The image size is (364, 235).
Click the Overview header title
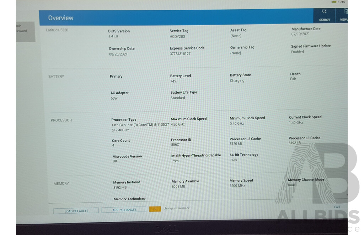pos(60,18)
